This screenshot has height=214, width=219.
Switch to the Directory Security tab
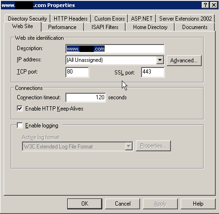click(28, 19)
